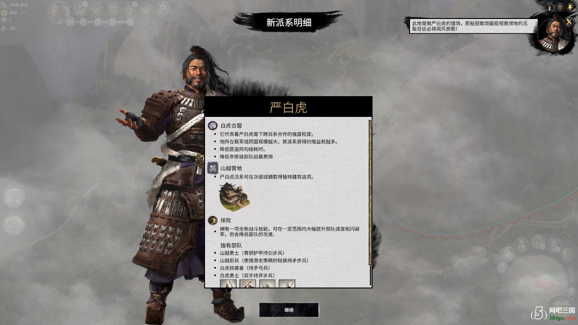
Task: Open the spy eye icon in top bar
Action: pyautogui.click(x=130, y=9)
